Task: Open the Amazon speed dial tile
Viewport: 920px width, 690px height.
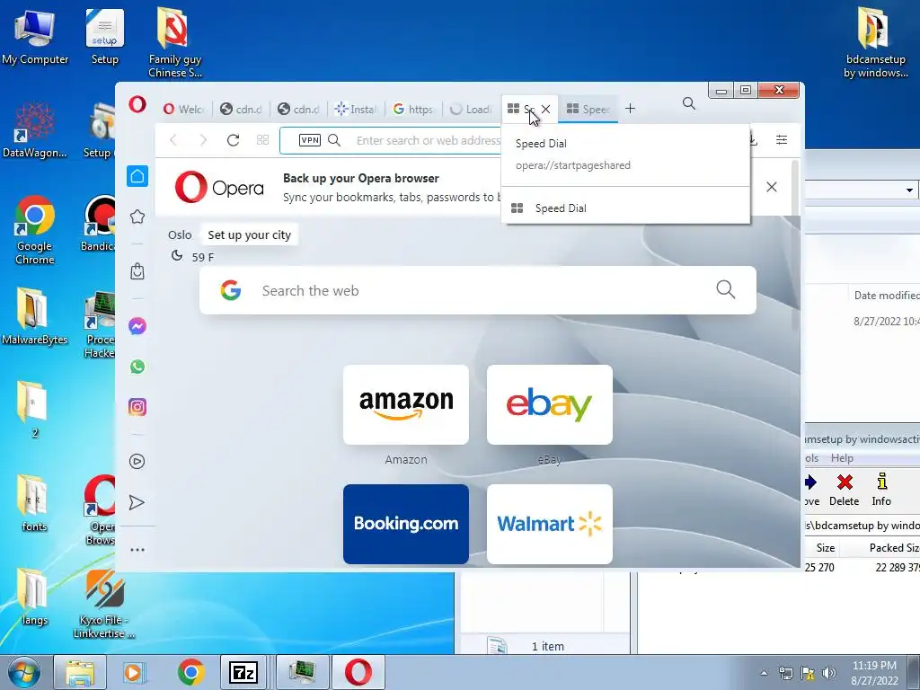Action: pos(406,405)
